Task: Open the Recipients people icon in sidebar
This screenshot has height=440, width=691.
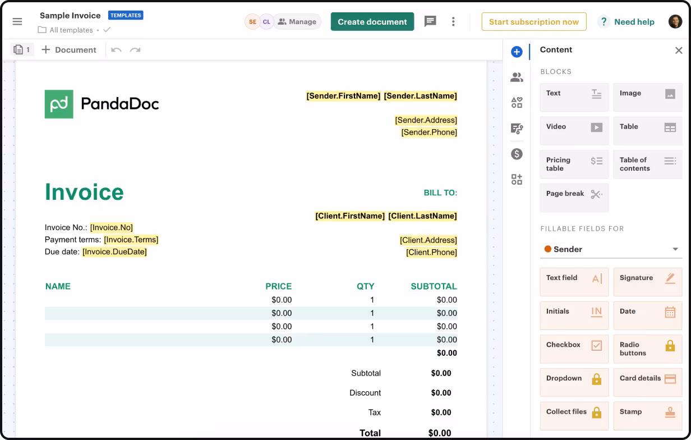Action: tap(517, 77)
